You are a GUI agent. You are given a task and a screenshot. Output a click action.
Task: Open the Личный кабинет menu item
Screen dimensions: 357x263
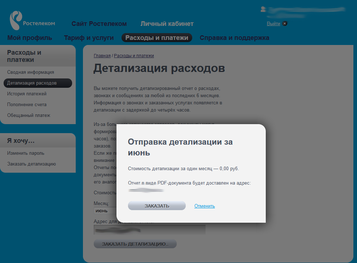pyautogui.click(x=167, y=23)
